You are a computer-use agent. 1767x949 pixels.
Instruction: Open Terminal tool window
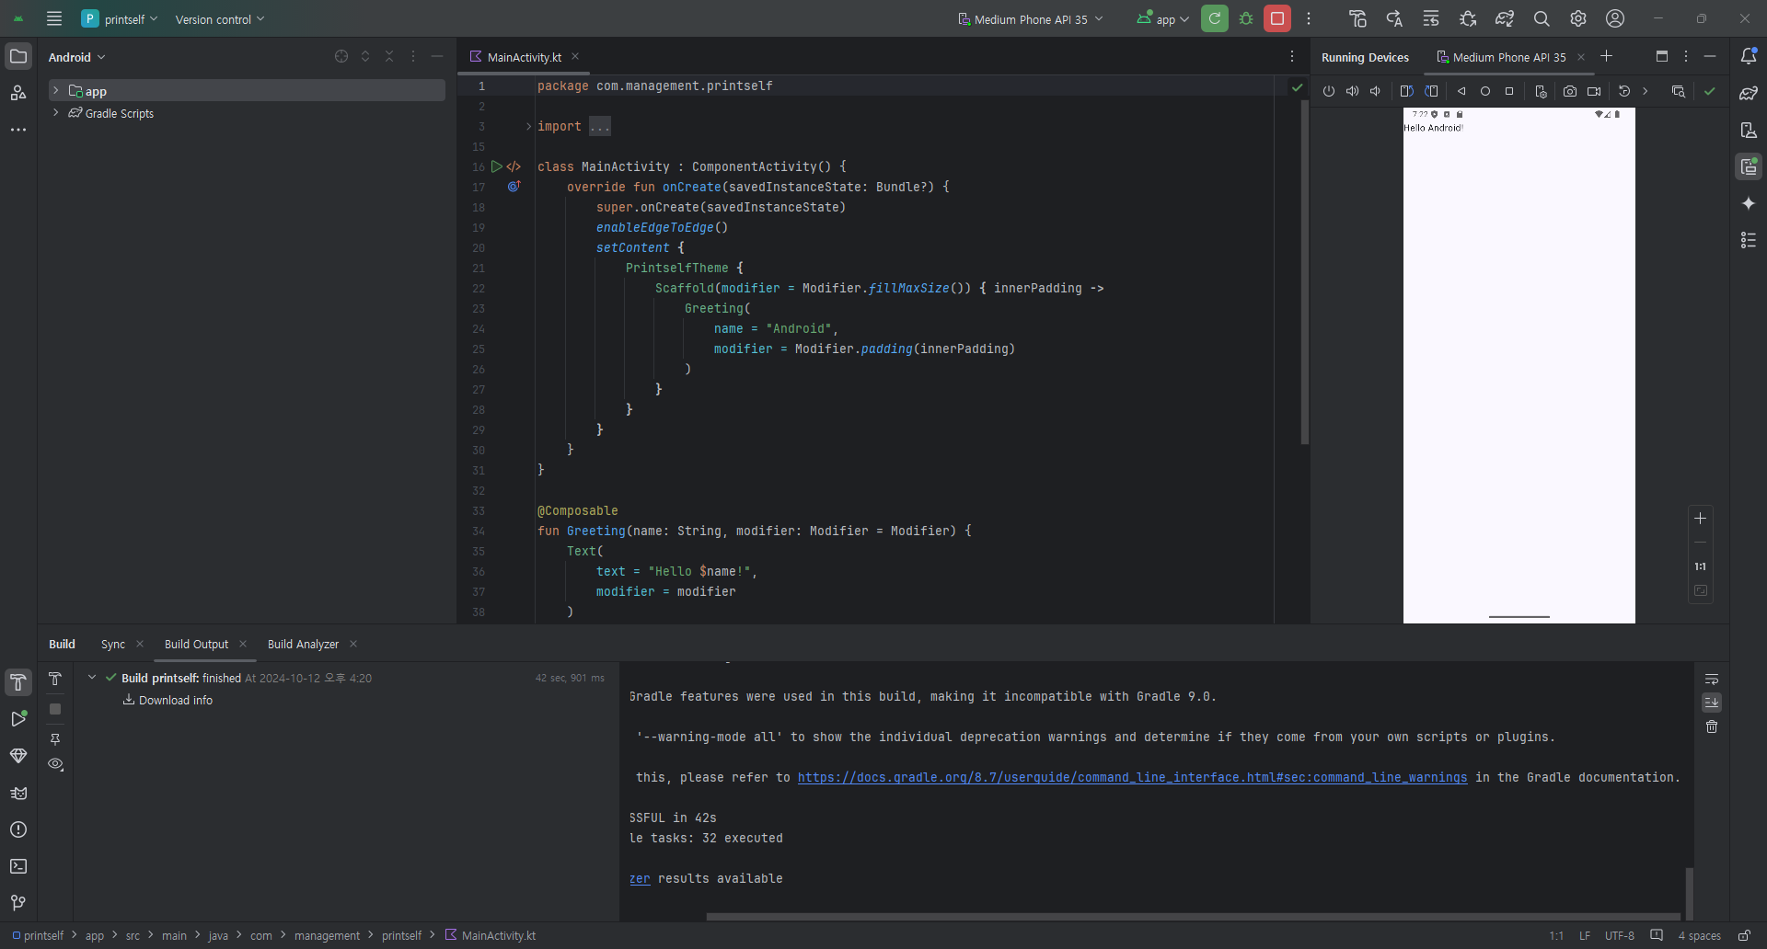18,866
